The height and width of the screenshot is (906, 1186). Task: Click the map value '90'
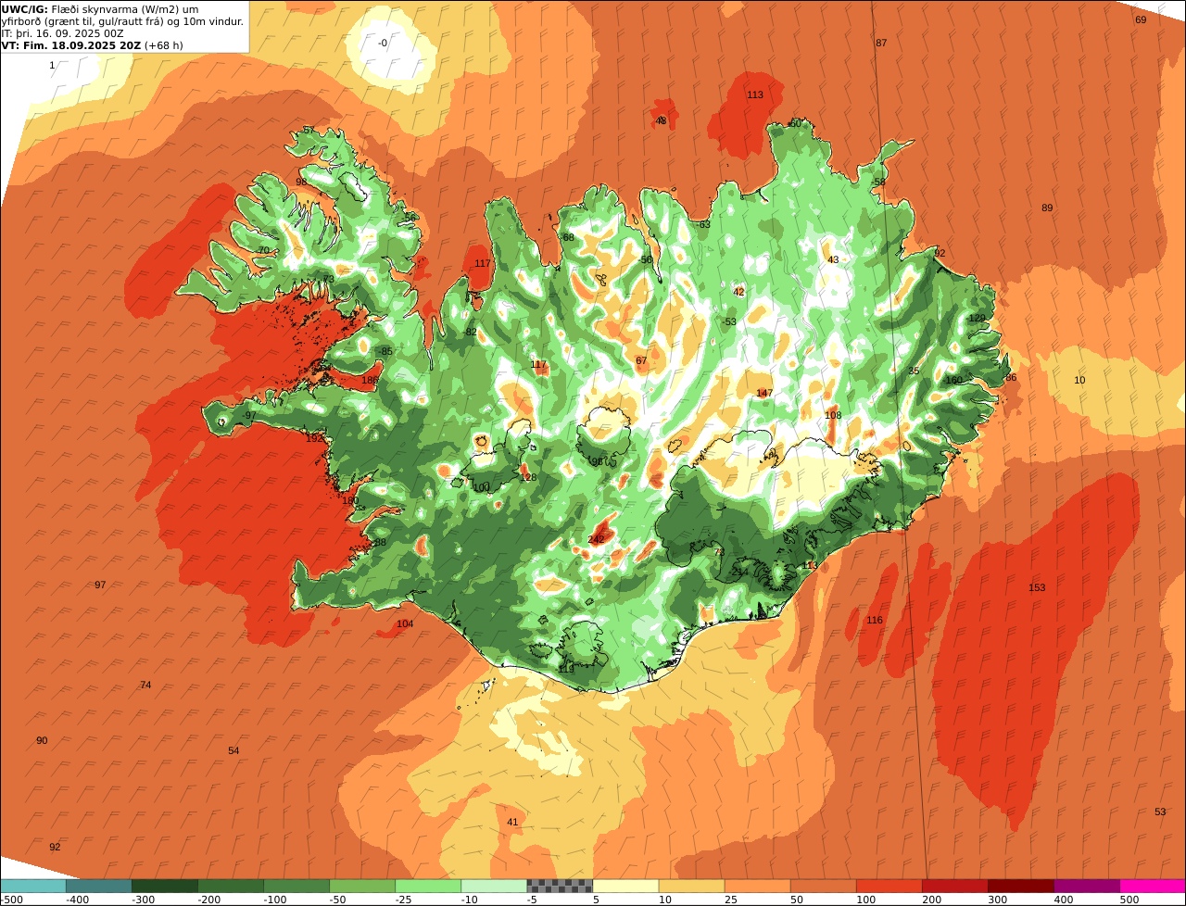[x=42, y=740]
